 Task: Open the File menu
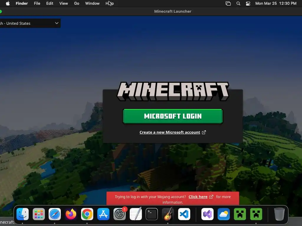point(37,3)
